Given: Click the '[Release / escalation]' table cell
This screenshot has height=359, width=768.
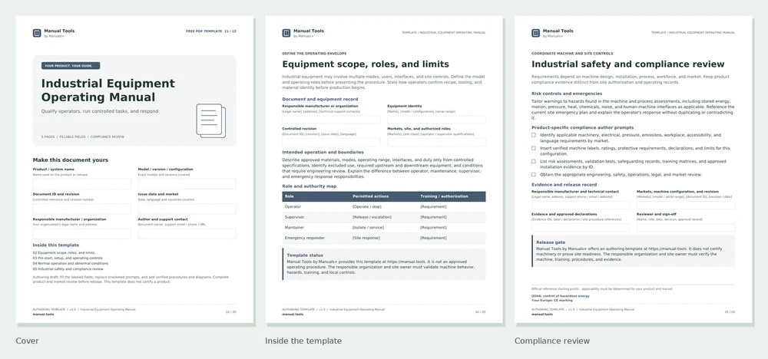Looking at the screenshot, I should coord(372,217).
